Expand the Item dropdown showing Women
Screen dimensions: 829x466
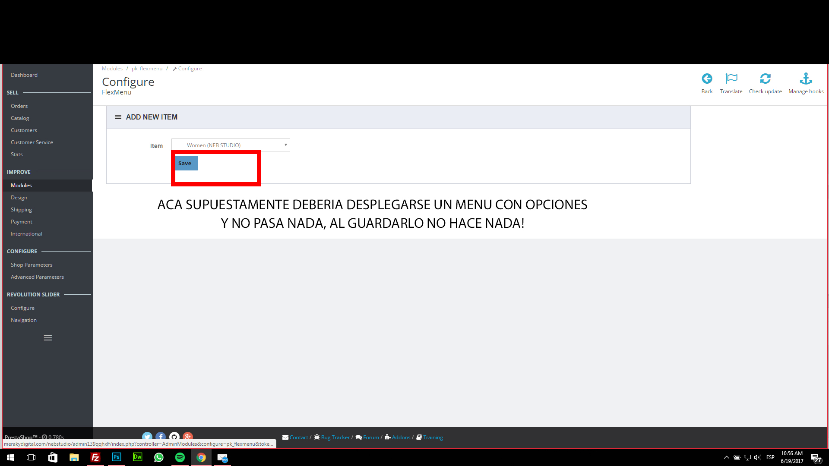coord(231,145)
